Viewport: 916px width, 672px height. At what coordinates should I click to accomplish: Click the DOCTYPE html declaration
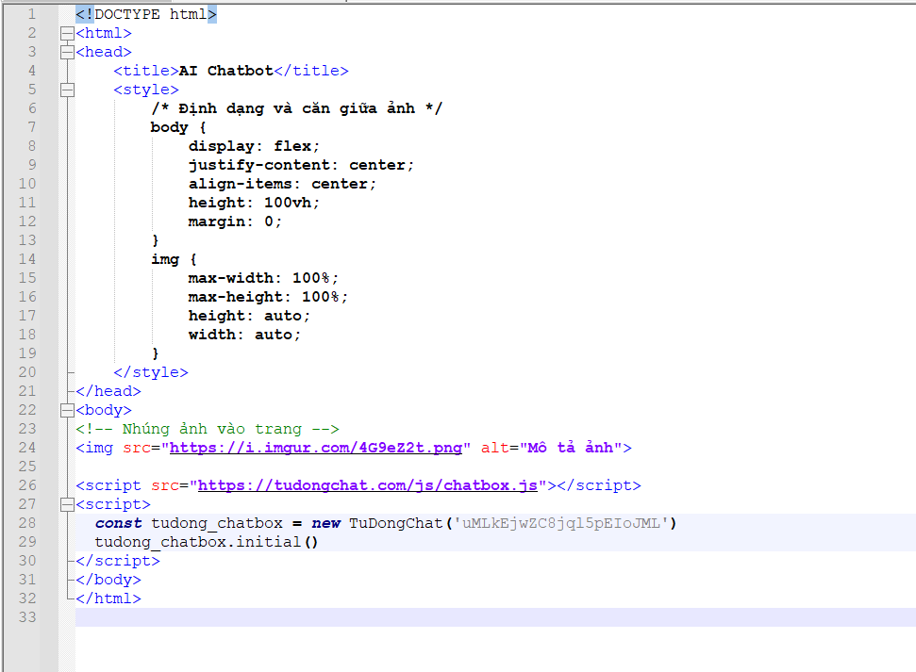tap(146, 14)
